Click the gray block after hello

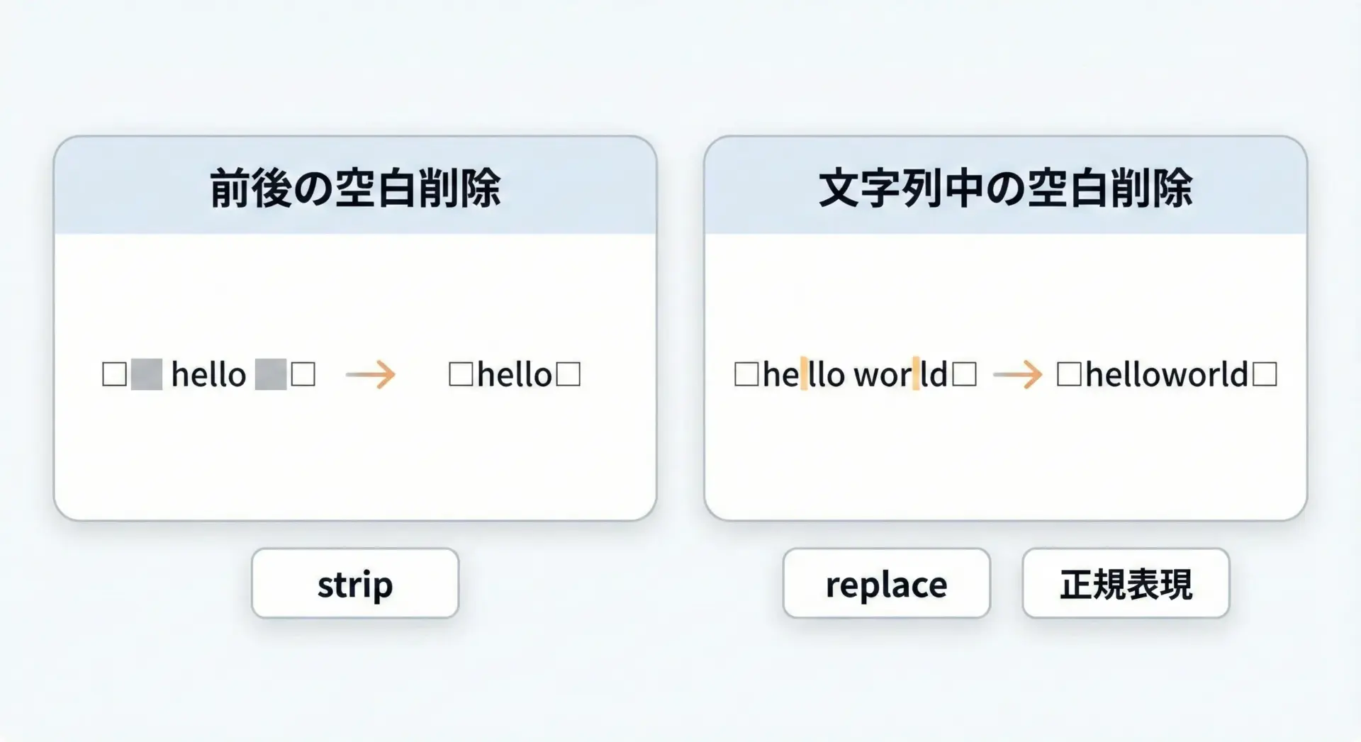coord(271,374)
